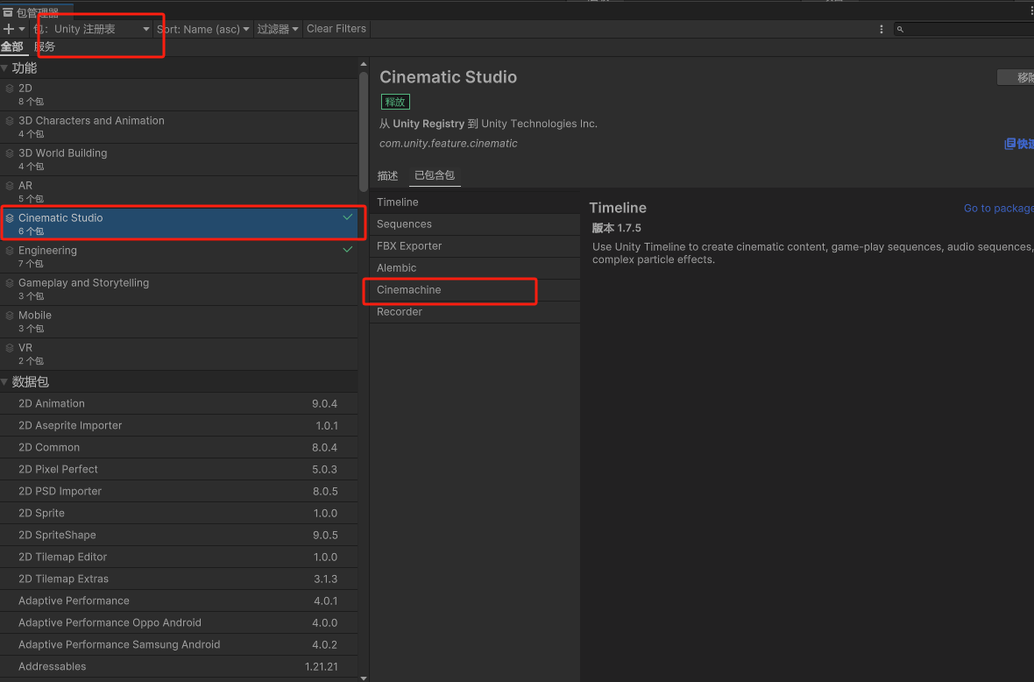Select the 2D feature set
The image size is (1034, 682).
pos(180,95)
